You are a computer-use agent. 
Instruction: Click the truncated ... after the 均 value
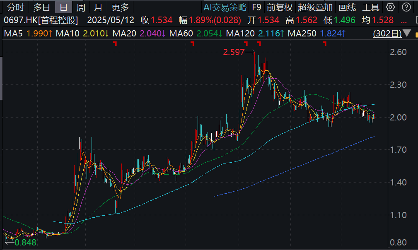404,22
